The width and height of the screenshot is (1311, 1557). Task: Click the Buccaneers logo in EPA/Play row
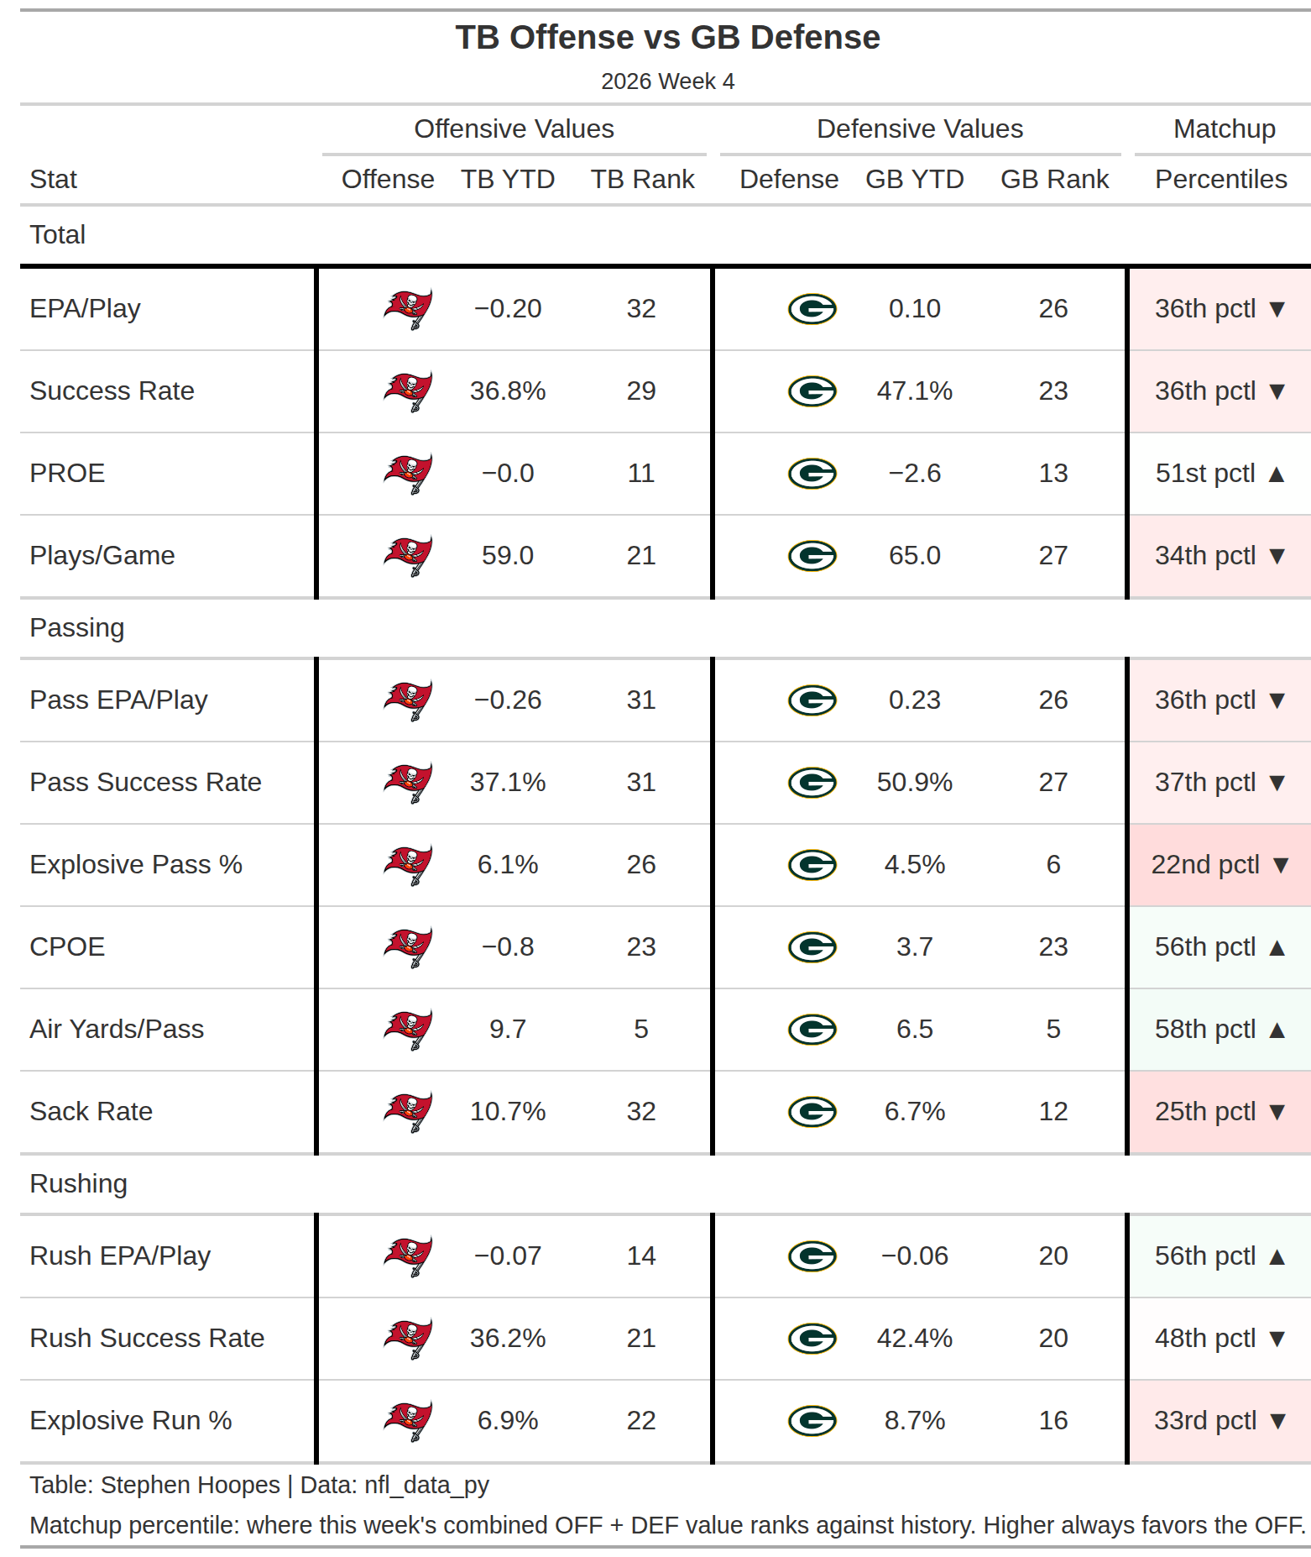tap(408, 309)
